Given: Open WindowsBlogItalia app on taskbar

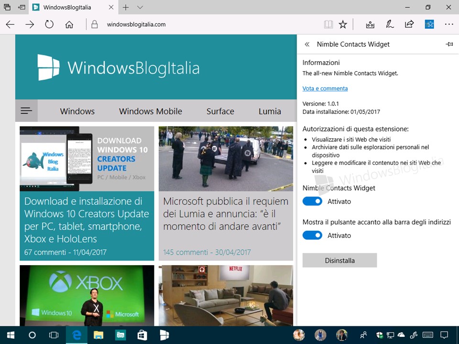Looking at the screenshot, I should [164, 335].
